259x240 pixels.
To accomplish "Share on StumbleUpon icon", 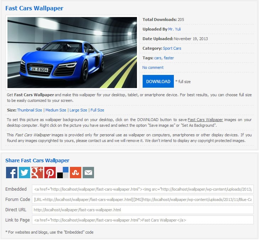I will 76,173.
